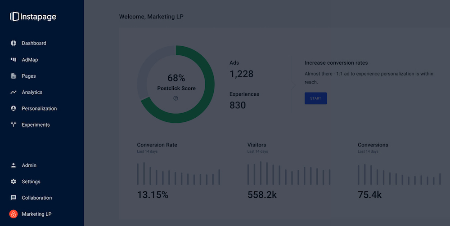The image size is (450, 226).
Task: Click the Experiences count 830
Action: 238,105
